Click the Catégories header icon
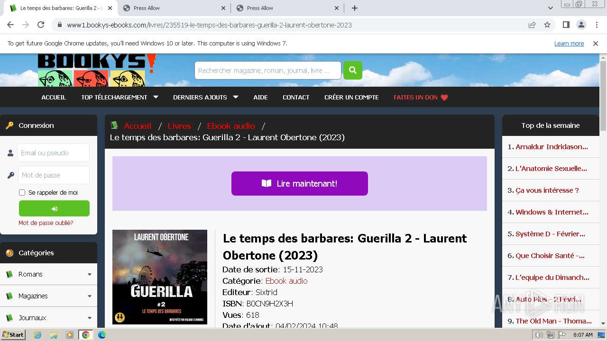Image resolution: width=607 pixels, height=341 pixels. [x=9, y=253]
